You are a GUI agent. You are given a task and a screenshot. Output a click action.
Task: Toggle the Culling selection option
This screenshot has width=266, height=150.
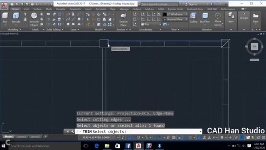point(193,18)
